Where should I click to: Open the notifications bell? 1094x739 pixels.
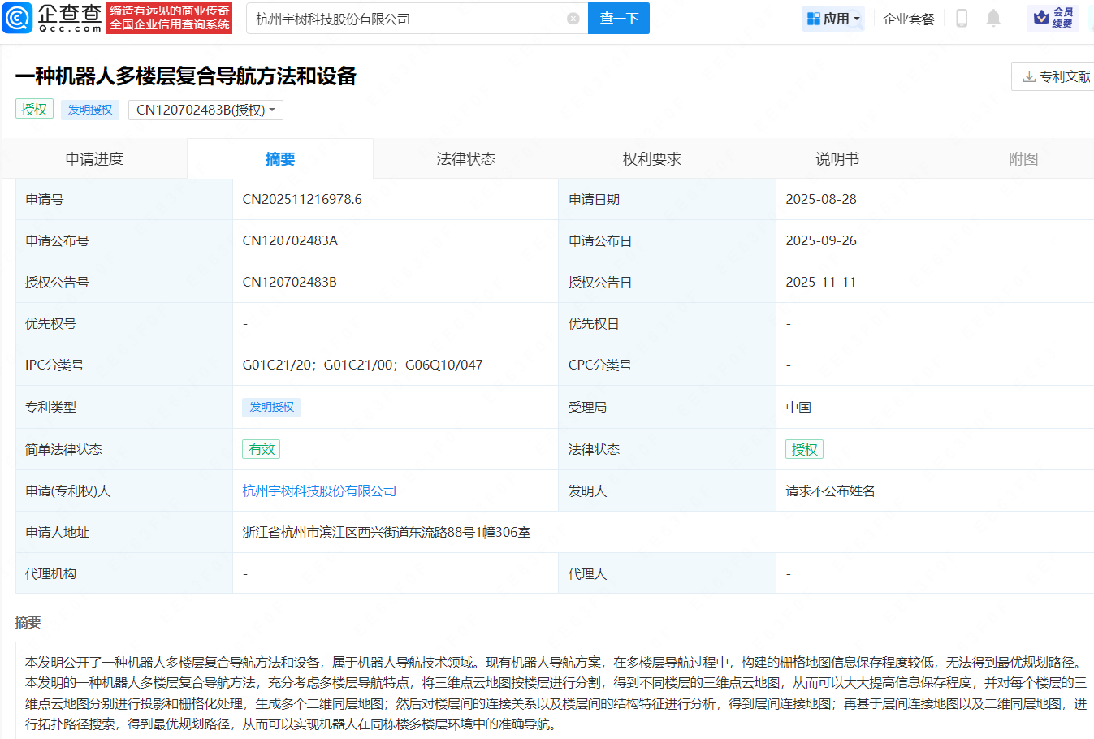[992, 19]
